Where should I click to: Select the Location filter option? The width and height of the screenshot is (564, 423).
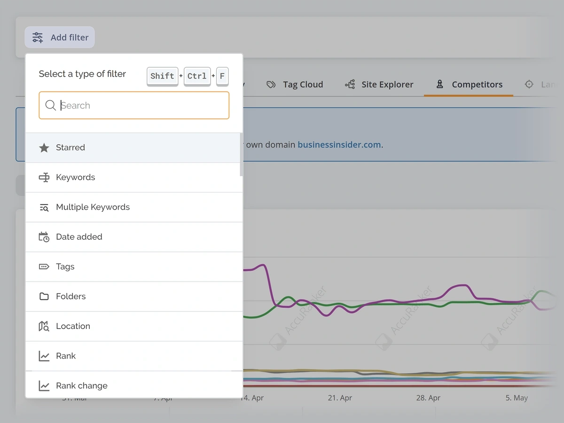coord(134,326)
